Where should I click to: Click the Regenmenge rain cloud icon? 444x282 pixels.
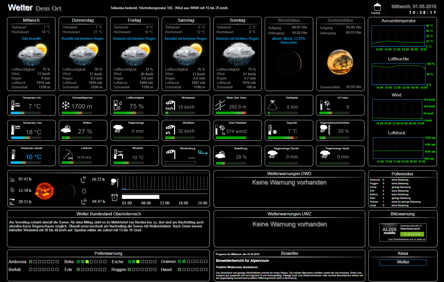[x=118, y=129]
